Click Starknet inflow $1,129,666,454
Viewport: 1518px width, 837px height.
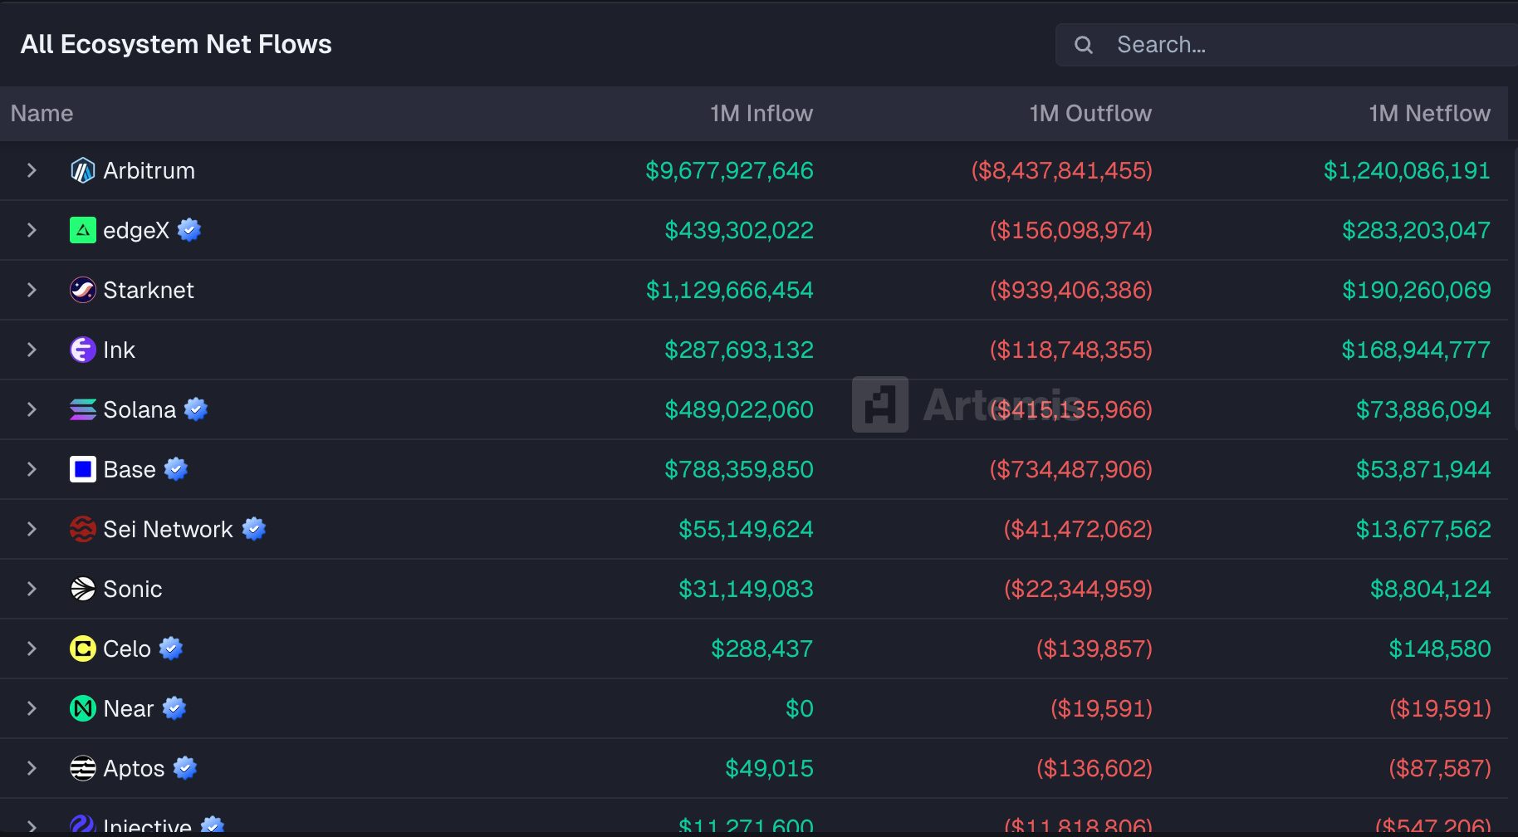(730, 291)
